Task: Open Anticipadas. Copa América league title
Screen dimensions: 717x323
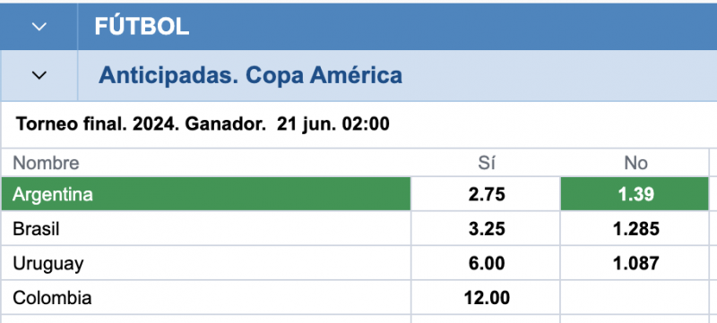Action: point(250,75)
